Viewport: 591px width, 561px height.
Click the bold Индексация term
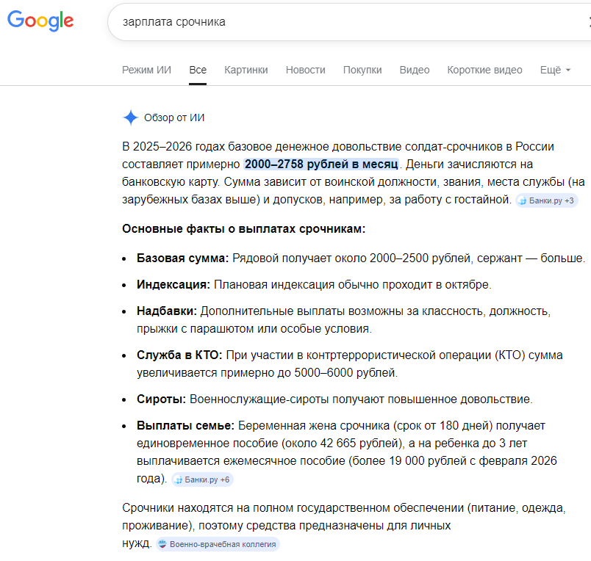pyautogui.click(x=173, y=284)
